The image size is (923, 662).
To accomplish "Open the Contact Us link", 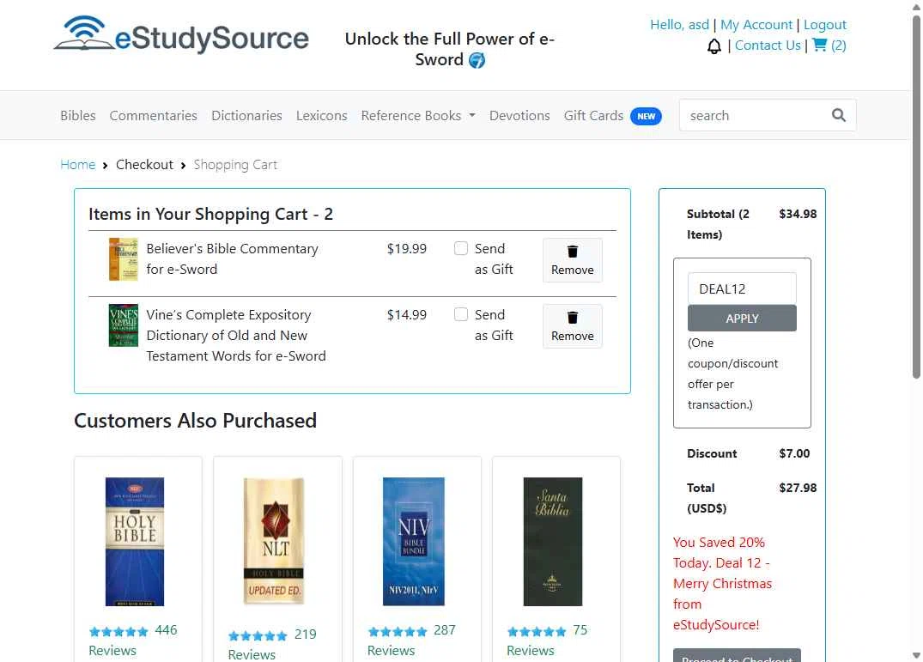I will (x=768, y=46).
